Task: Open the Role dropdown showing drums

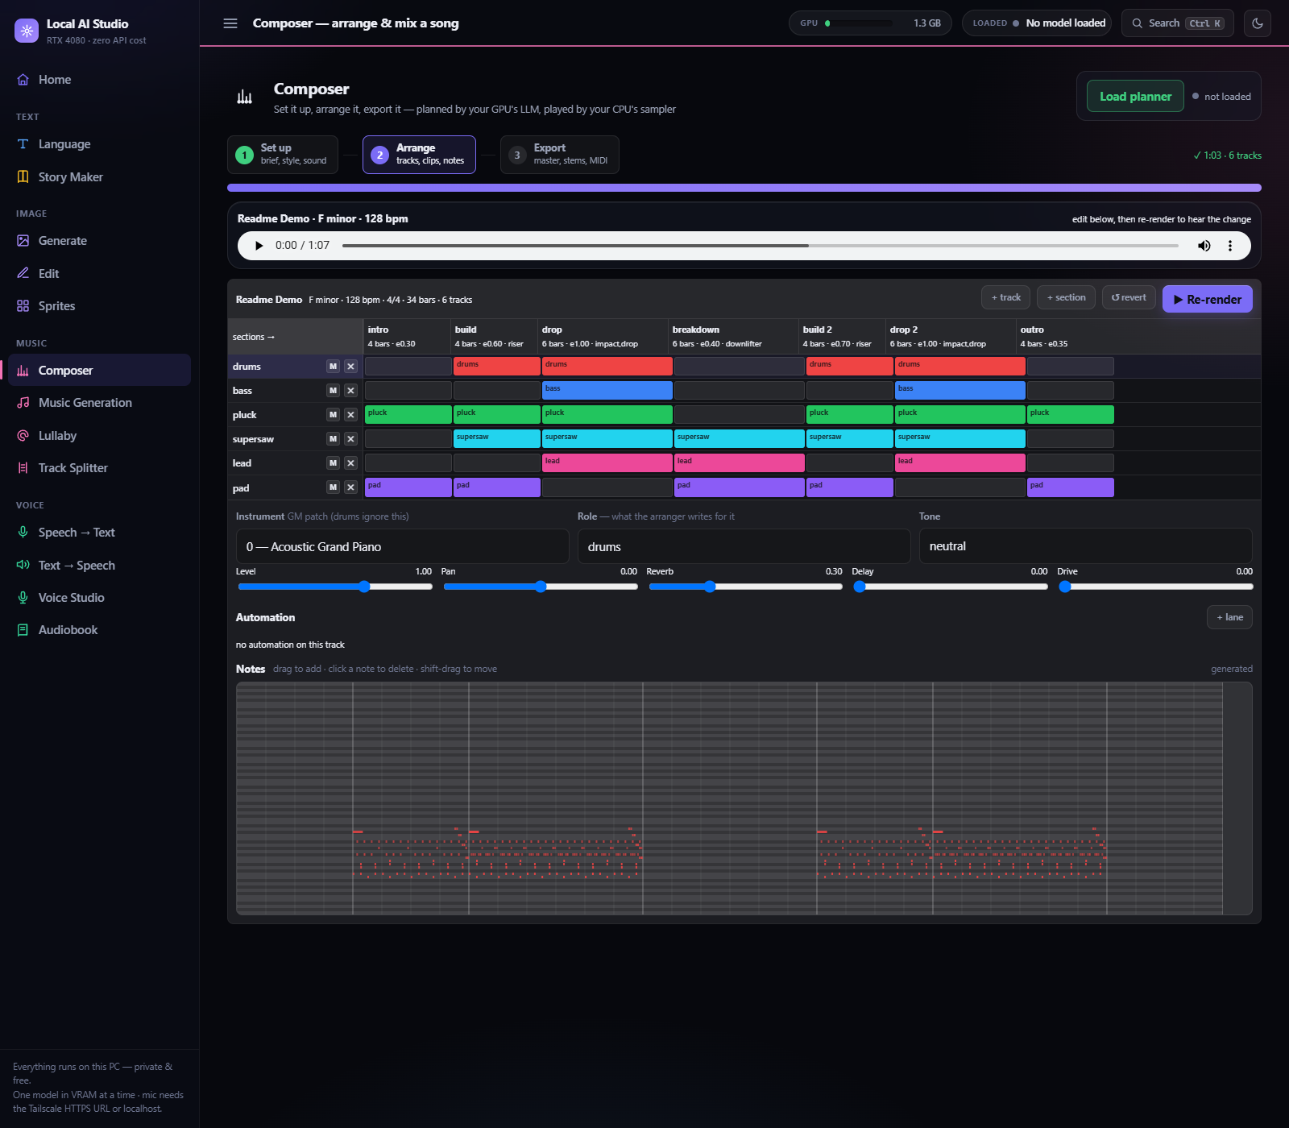Action: [744, 547]
